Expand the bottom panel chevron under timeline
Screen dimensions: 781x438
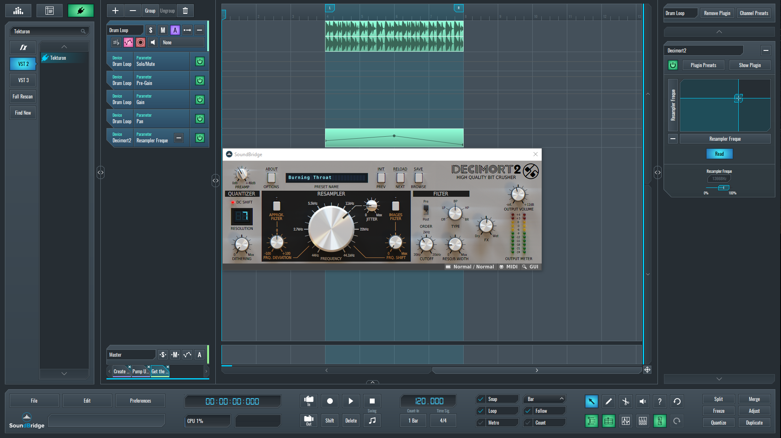pos(373,382)
